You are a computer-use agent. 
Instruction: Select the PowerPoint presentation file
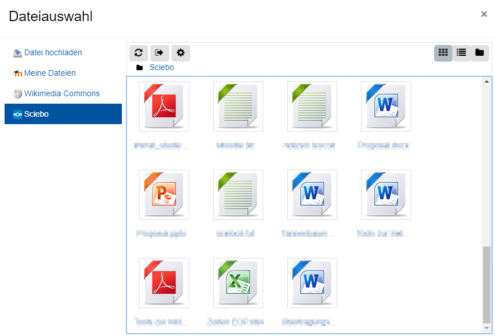[x=164, y=195]
